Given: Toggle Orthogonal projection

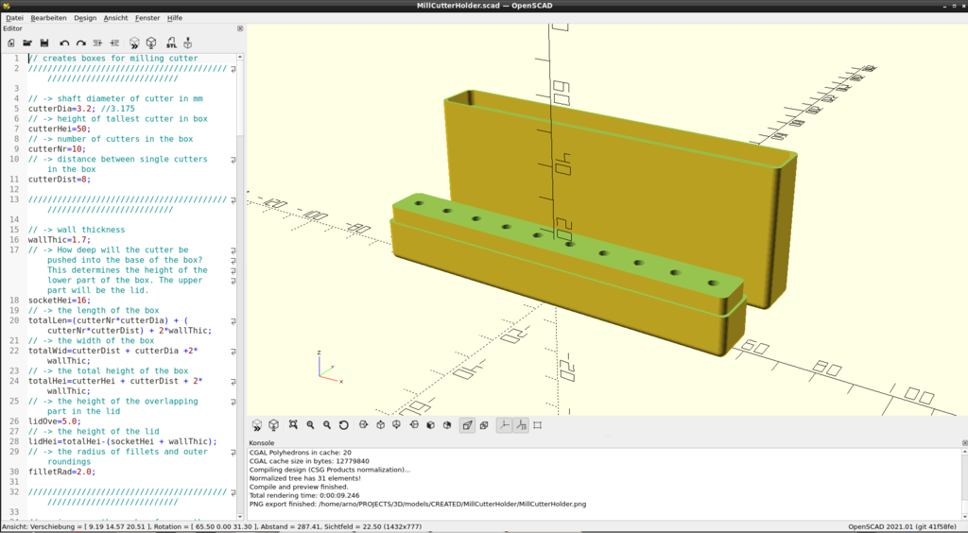Looking at the screenshot, I should tap(484, 425).
